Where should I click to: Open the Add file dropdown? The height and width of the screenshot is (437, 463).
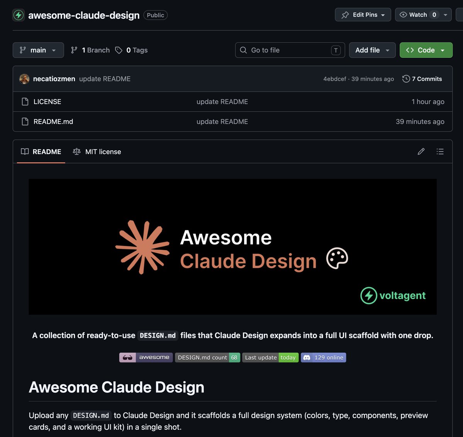[372, 50]
